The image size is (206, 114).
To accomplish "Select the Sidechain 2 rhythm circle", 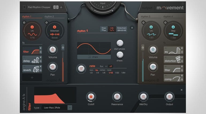I will (x=55, y=31).
